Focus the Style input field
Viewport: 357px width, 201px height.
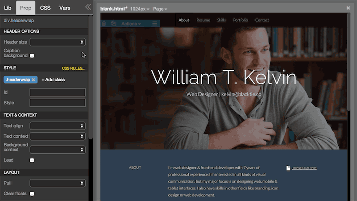pos(58,103)
